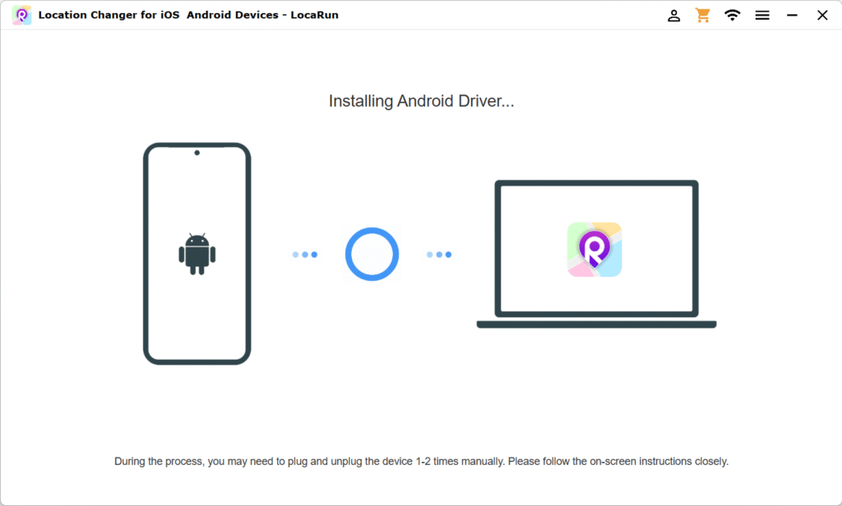Click the Wi-Fi connection icon
Image resolution: width=842 pixels, height=506 pixels.
732,15
